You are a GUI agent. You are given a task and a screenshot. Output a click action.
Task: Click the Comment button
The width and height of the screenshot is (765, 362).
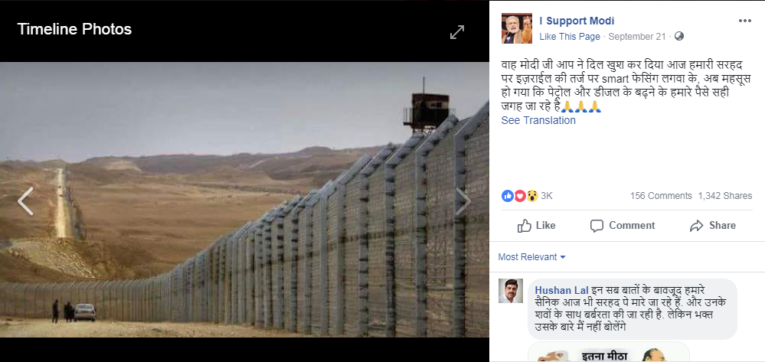click(623, 226)
